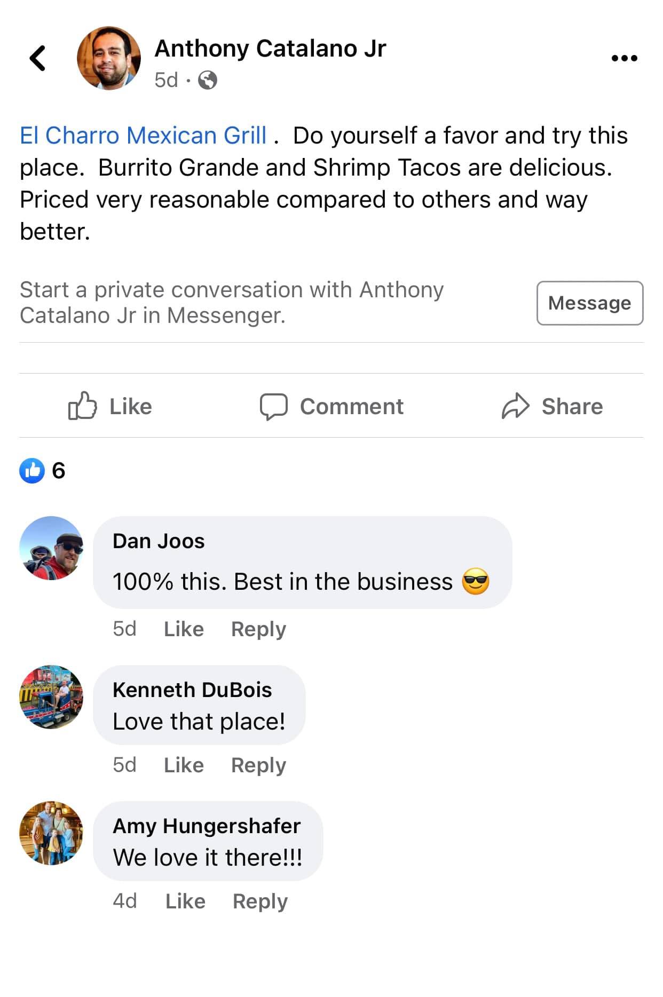Reply to Dan Joos's comment

(258, 629)
